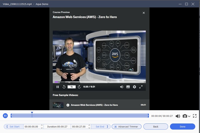Play Amazon Web Services sample video icon
The image size is (200, 133).
click(x=68, y=105)
